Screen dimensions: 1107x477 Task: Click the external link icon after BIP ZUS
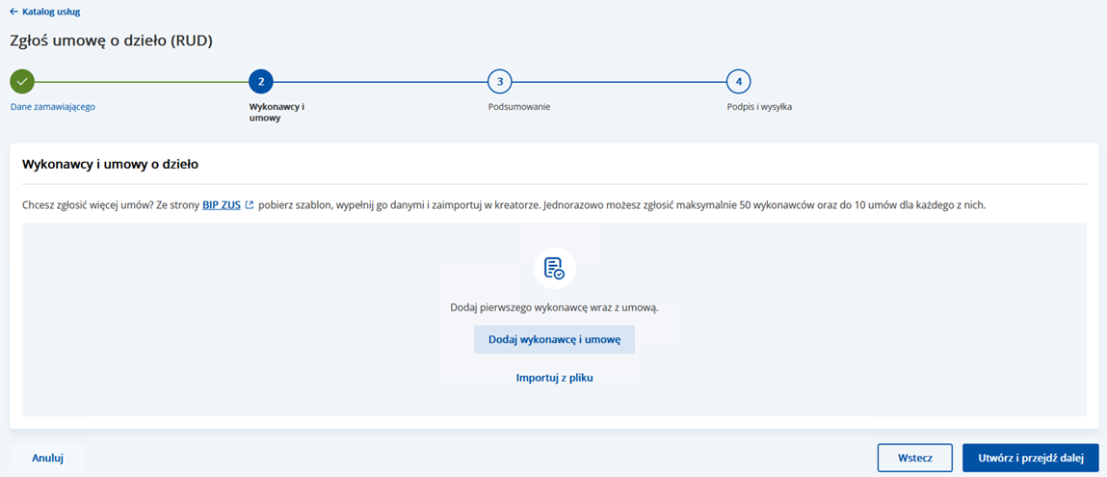(250, 205)
